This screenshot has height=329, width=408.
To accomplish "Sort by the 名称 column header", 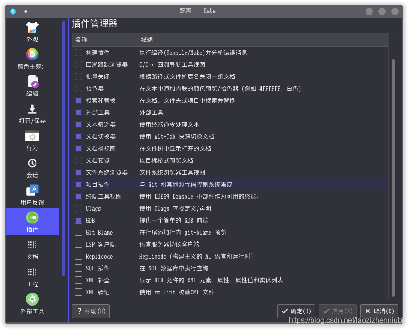I will tap(105, 40).
